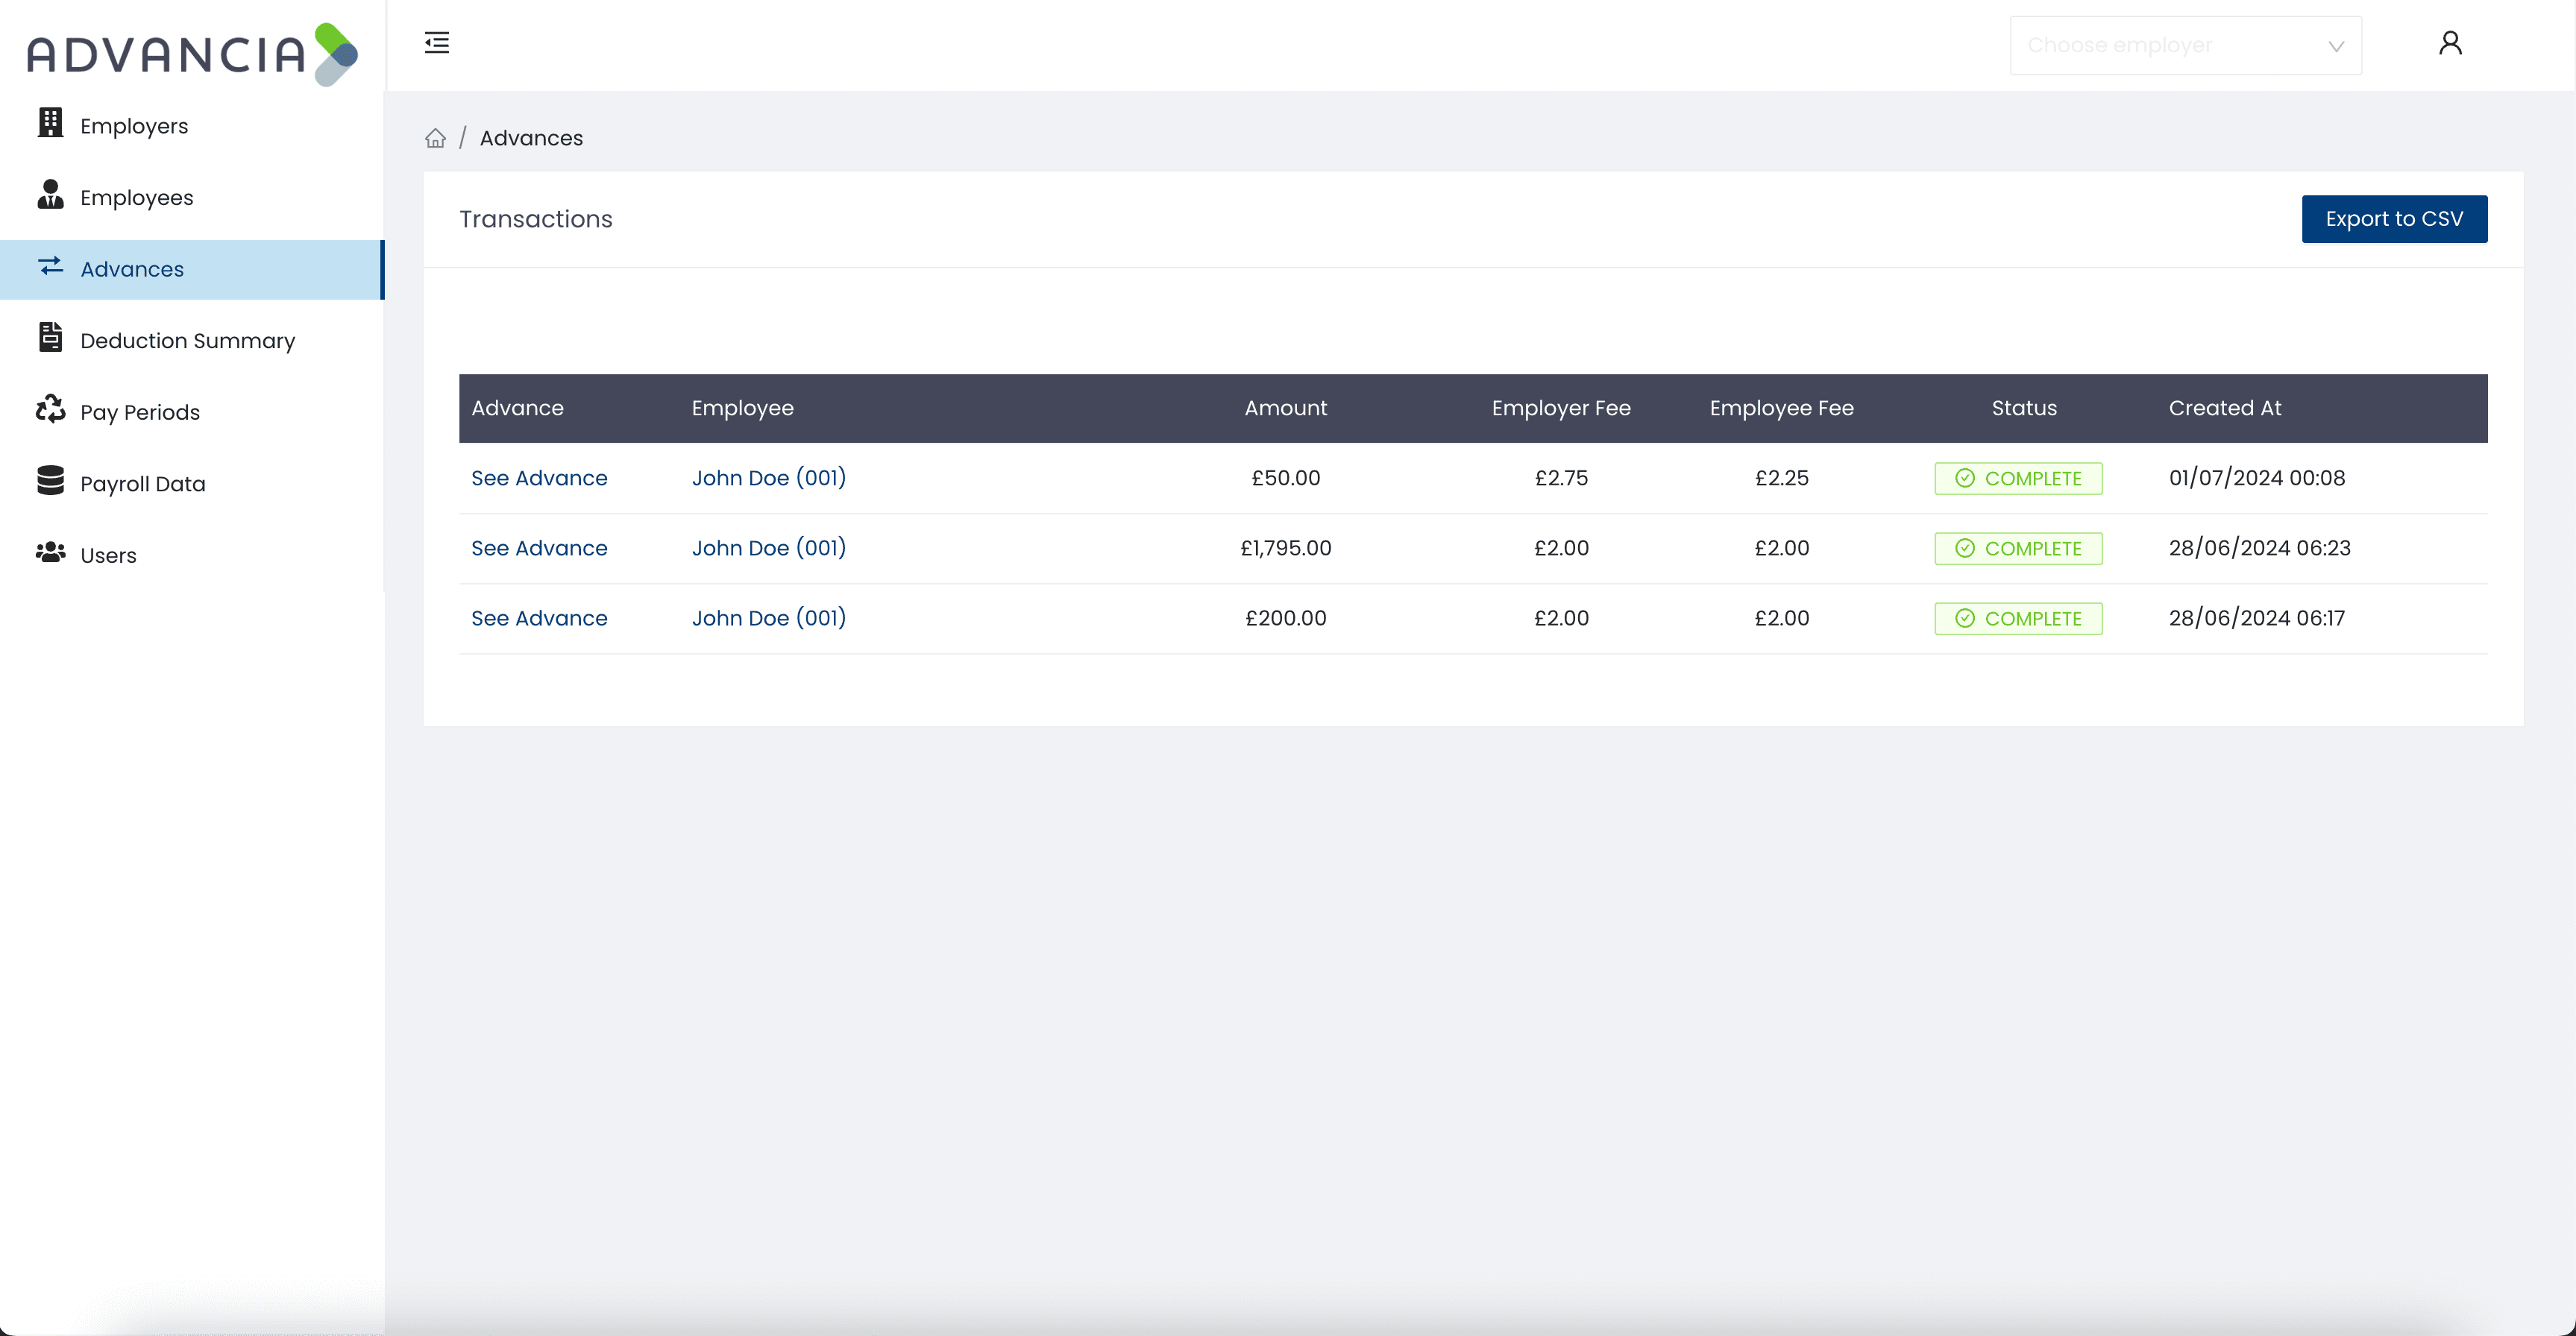This screenshot has width=2576, height=1336.
Task: Click the check-circle icon in the £200.00 row's badge
Action: click(1964, 618)
